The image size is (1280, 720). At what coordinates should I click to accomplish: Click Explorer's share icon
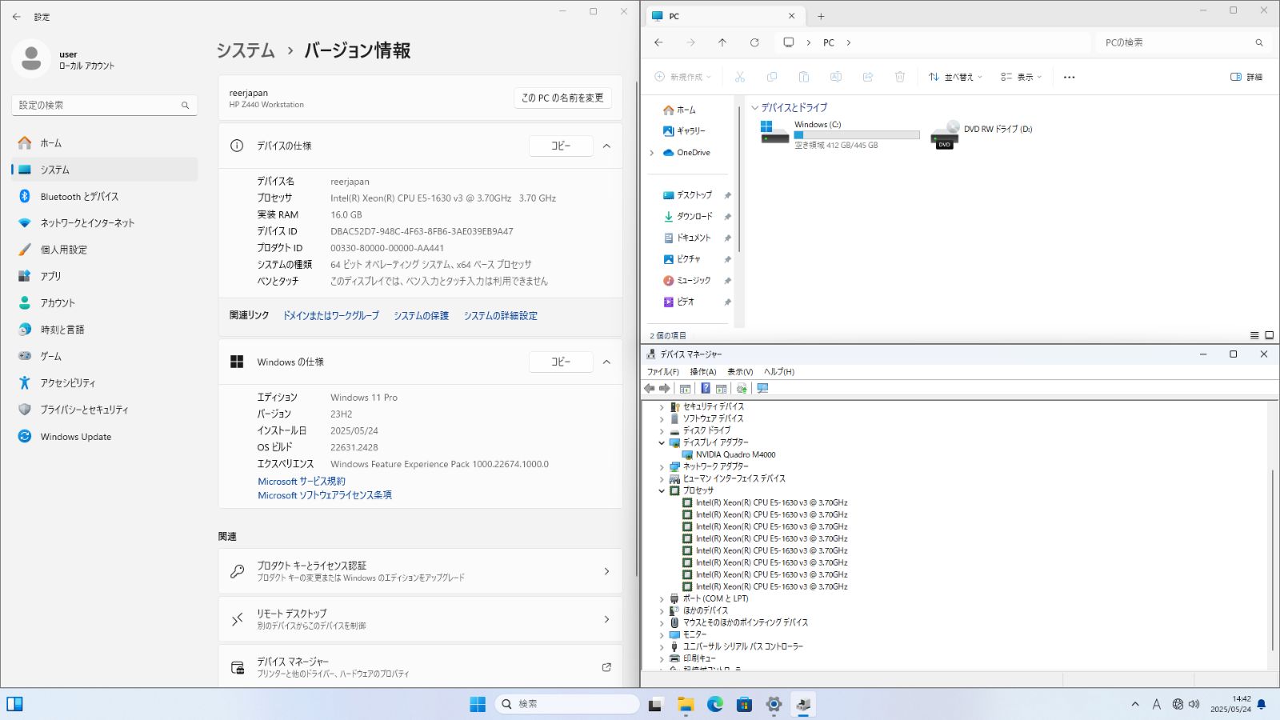(x=868, y=77)
